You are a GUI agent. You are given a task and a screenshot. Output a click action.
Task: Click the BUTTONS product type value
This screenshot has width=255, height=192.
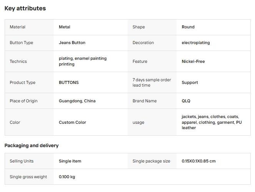69,83
